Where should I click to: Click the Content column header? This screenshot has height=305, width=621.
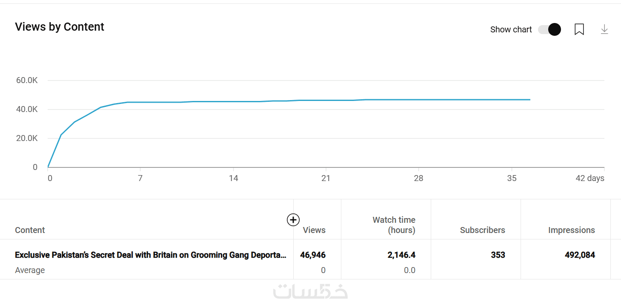tap(30, 230)
